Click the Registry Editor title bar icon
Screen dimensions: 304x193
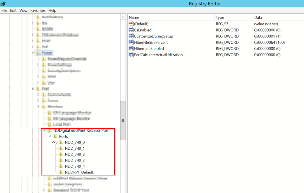point(3,4)
